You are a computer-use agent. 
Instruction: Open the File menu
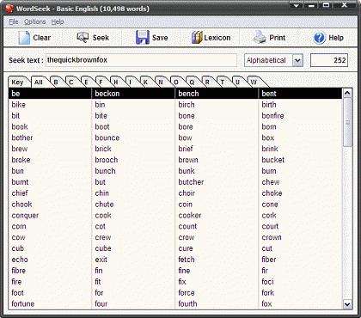coord(14,21)
